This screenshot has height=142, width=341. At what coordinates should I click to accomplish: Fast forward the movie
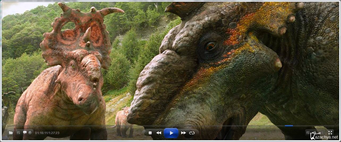[183, 133]
